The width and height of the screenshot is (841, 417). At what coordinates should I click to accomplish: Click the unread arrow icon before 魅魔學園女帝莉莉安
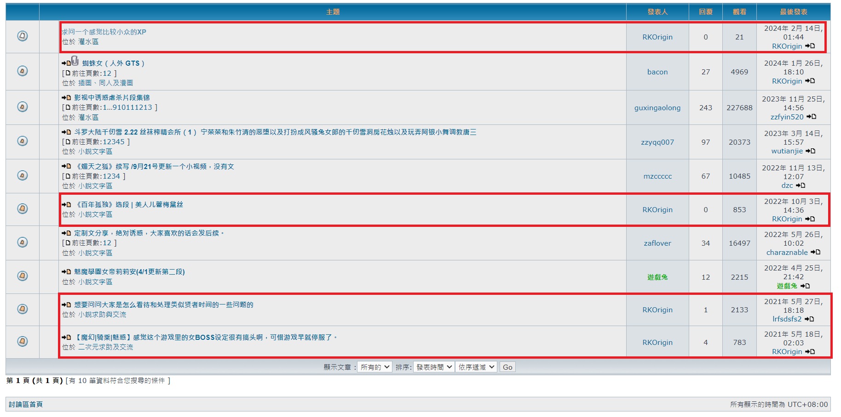[x=66, y=272]
